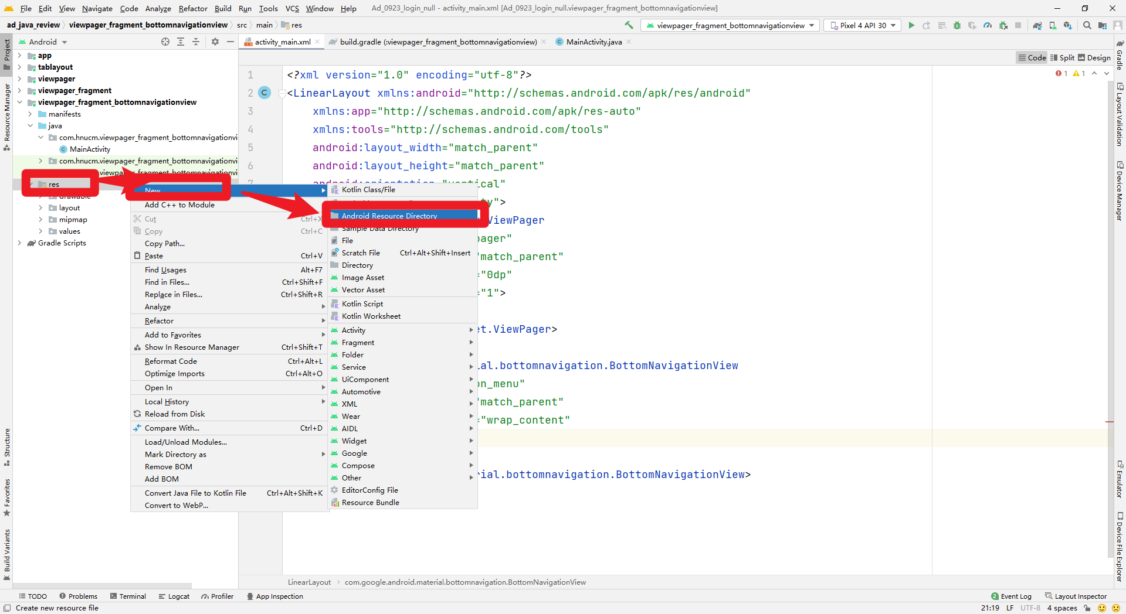Close the build.gradle tab
Viewport: 1126px width, 614px height.
(544, 42)
